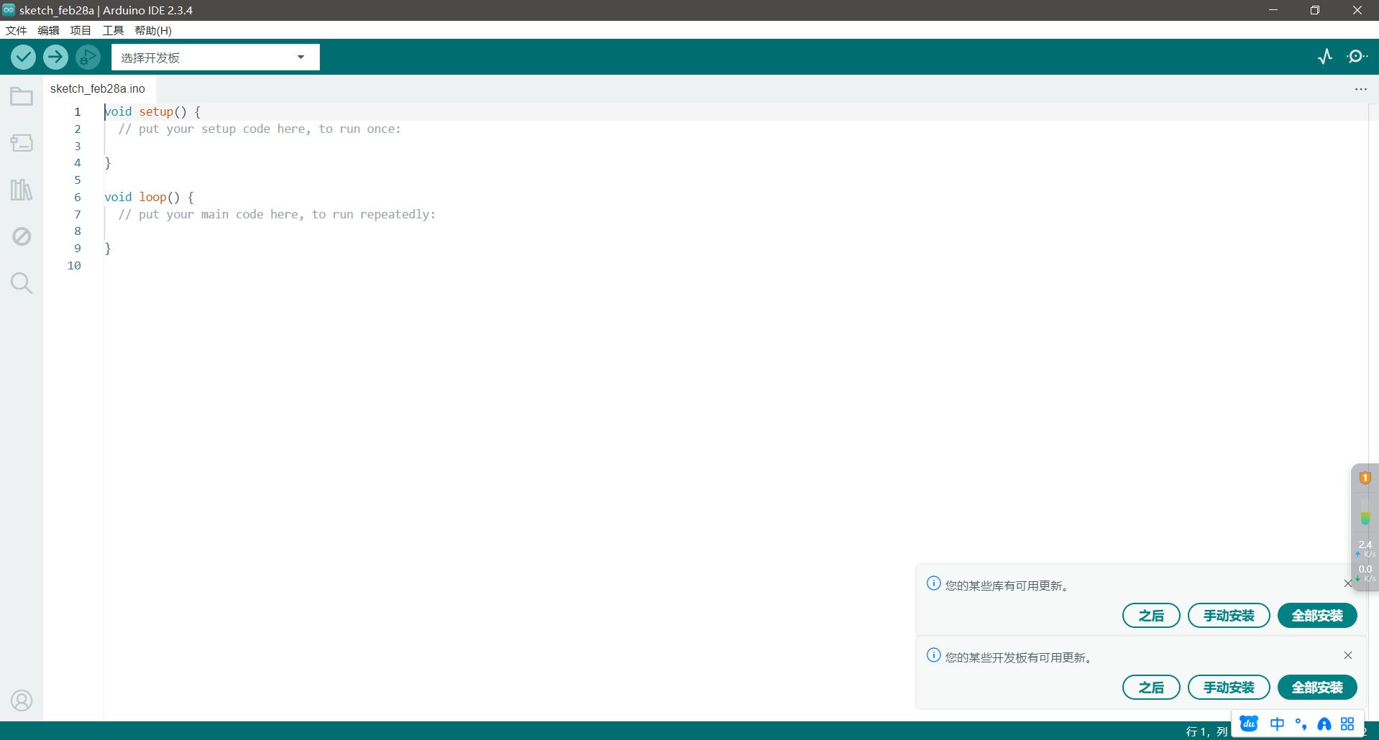Click 全部安装 for board updates

pos(1317,688)
